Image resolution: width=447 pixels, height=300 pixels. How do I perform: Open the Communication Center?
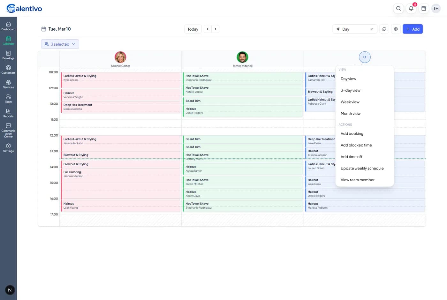pyautogui.click(x=8, y=131)
